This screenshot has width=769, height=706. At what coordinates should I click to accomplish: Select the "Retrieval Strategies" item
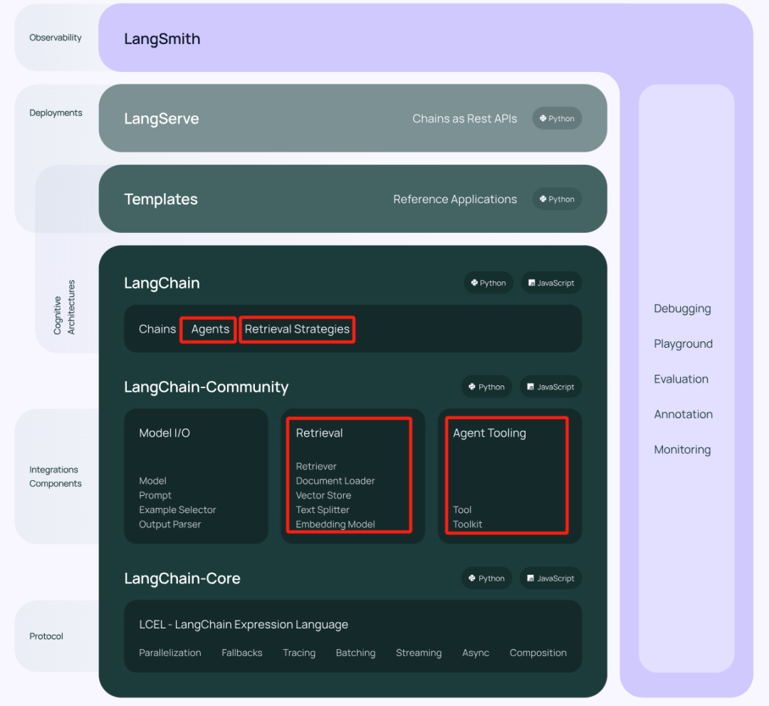(x=297, y=329)
